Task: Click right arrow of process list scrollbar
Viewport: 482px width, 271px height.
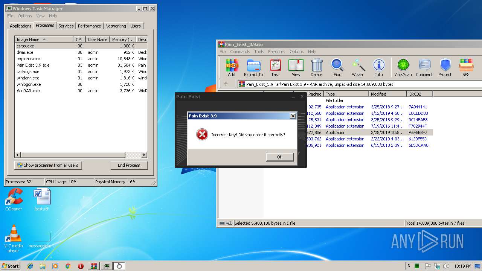Action: [144, 155]
